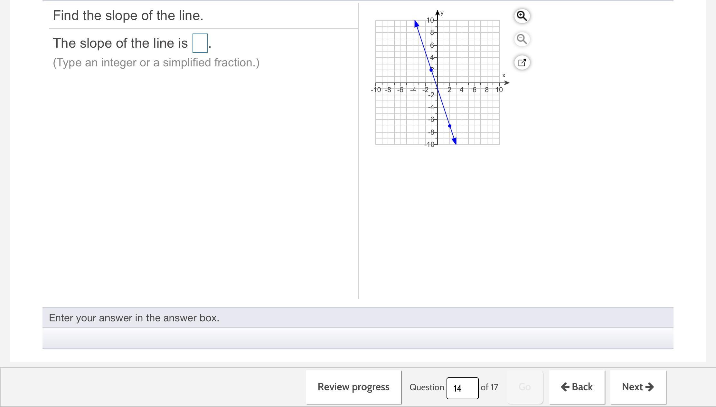
Task: Click the question number field showing 14
Action: [462, 388]
